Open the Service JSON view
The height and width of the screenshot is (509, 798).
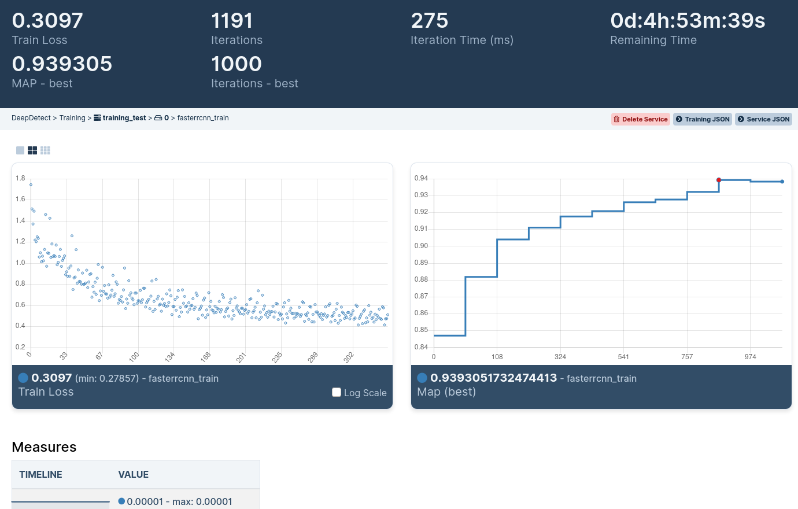(x=763, y=119)
